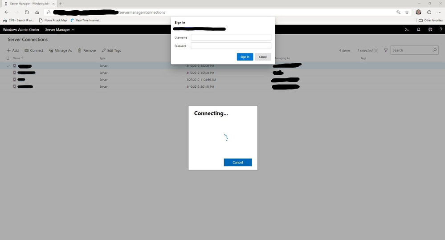Click Edit Tags toolbar button
445x240 pixels.
point(111,50)
